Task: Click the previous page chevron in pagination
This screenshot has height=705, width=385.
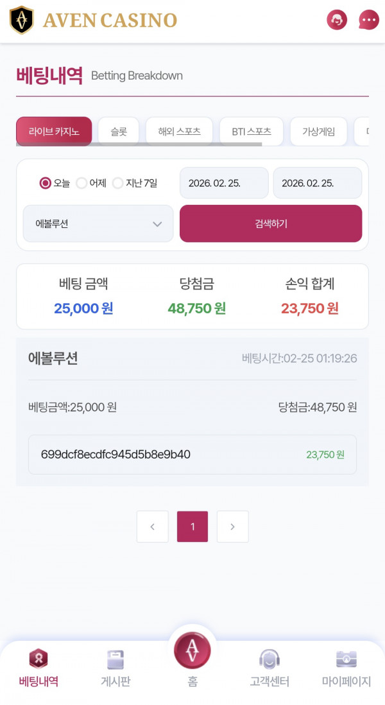Action: [152, 527]
